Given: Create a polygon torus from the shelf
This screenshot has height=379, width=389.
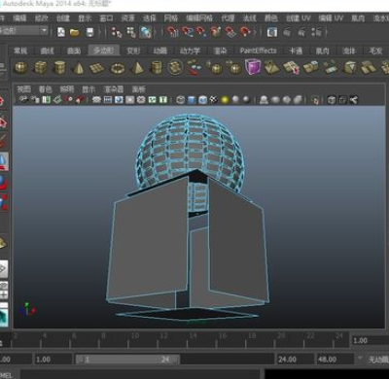Looking at the screenshot, I should (x=118, y=68).
